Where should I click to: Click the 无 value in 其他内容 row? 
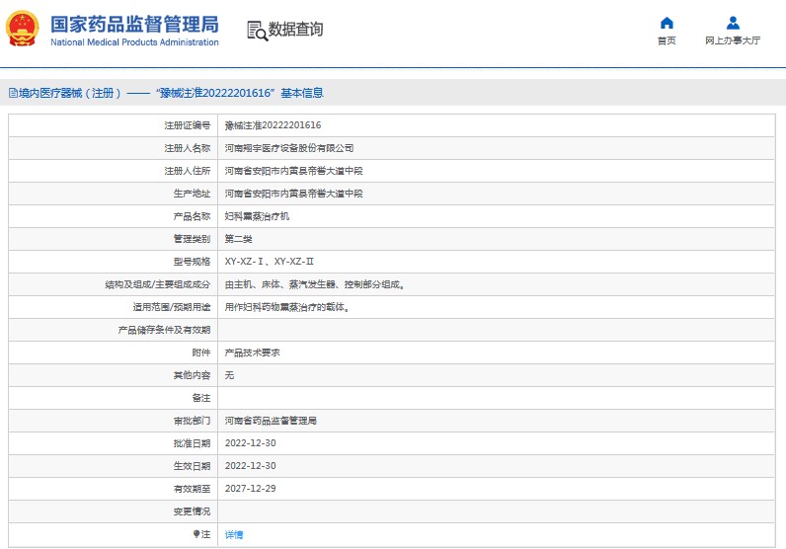pyautogui.click(x=229, y=375)
